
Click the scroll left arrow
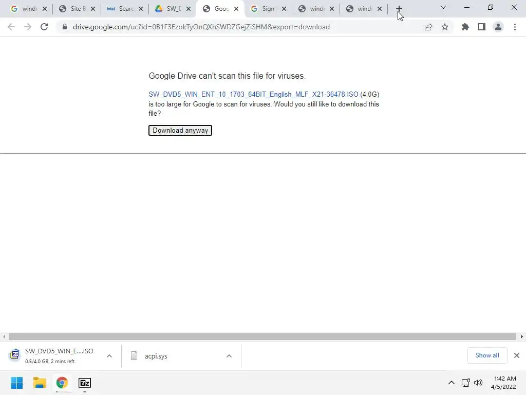click(4, 336)
